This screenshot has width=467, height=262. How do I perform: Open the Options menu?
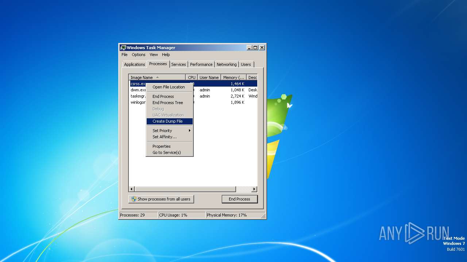click(x=139, y=55)
